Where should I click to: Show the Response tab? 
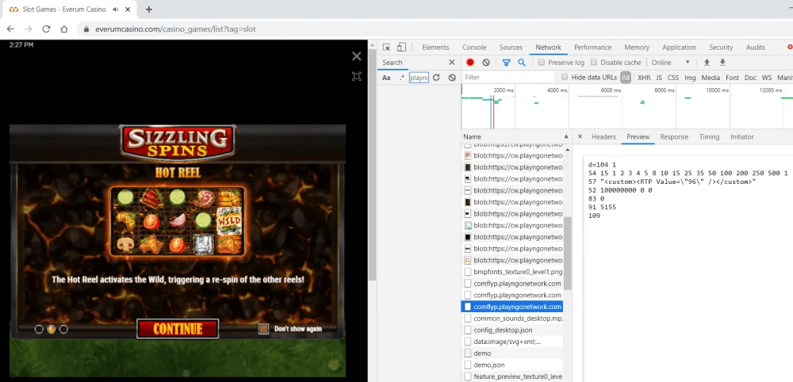[x=674, y=137]
